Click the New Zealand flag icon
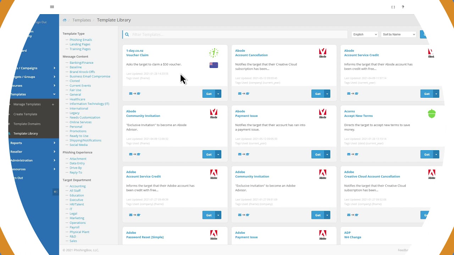 pyautogui.click(x=214, y=65)
